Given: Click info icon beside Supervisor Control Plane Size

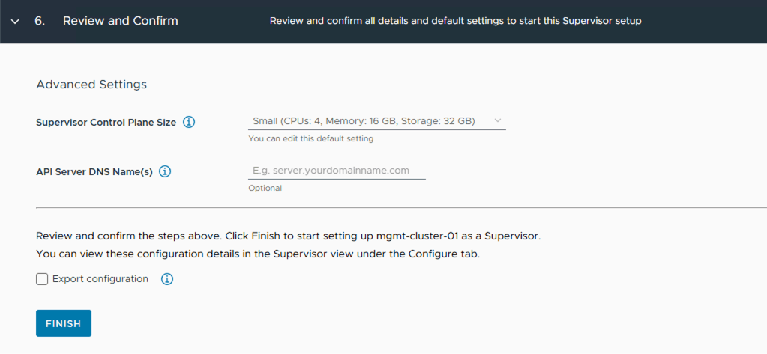Looking at the screenshot, I should (189, 122).
